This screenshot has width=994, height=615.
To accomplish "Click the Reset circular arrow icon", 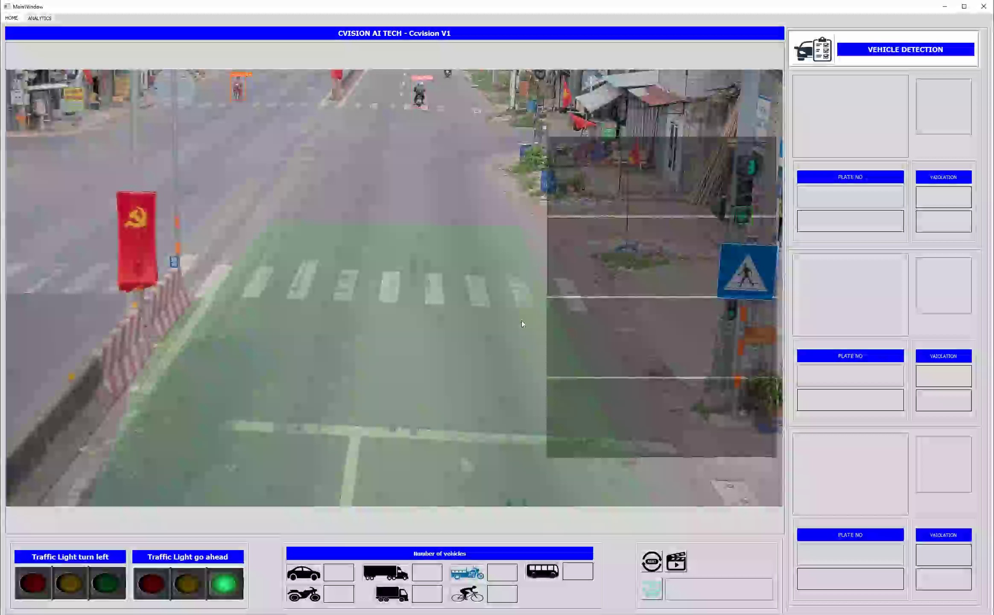I will [652, 562].
